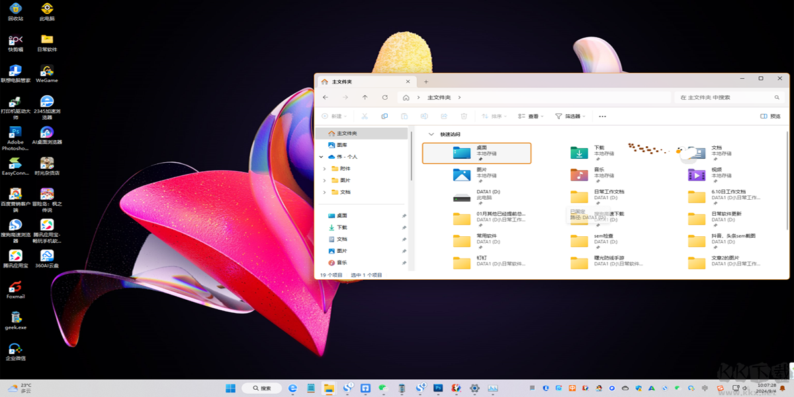Click the Rename icon in the toolbar

424,116
